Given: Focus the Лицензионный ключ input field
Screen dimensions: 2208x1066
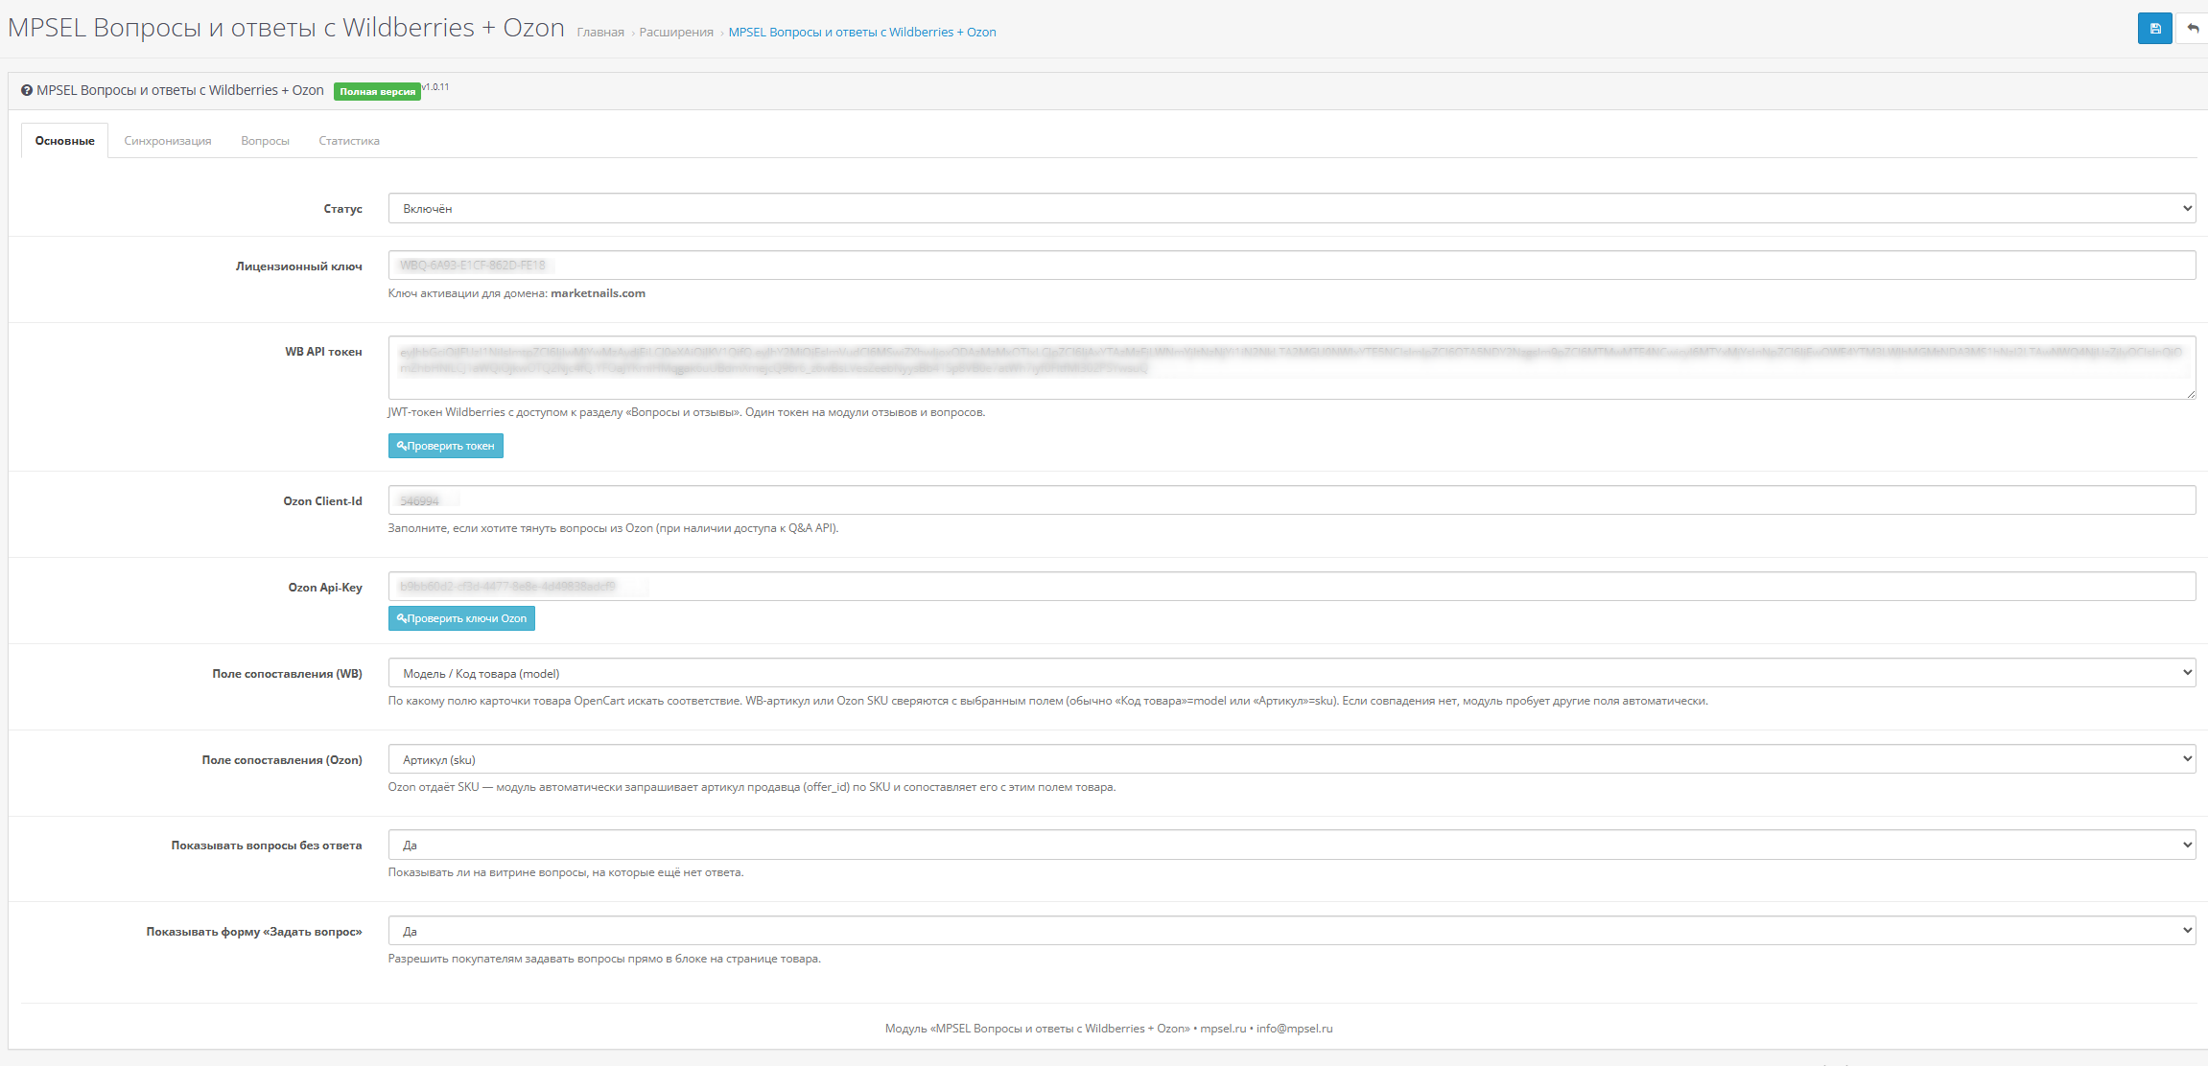Looking at the screenshot, I should click(1292, 266).
